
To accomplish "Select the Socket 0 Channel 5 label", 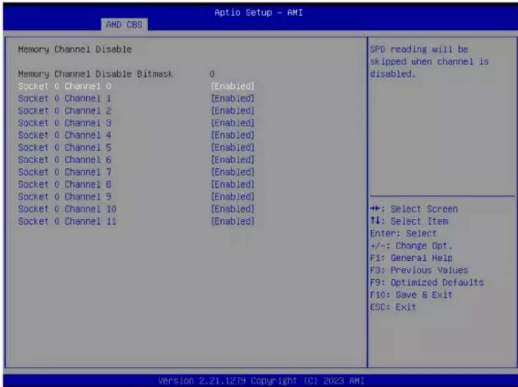I will [65, 147].
